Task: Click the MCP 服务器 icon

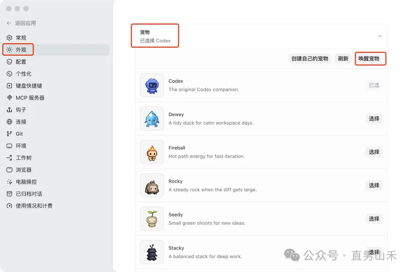Action: coord(9,98)
